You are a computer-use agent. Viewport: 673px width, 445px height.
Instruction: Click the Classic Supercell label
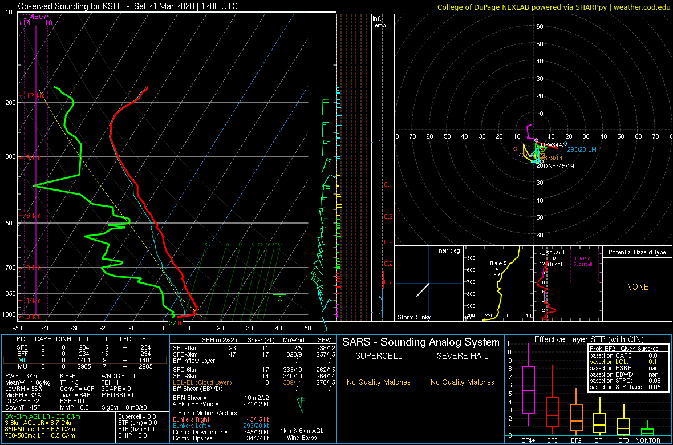tap(583, 261)
